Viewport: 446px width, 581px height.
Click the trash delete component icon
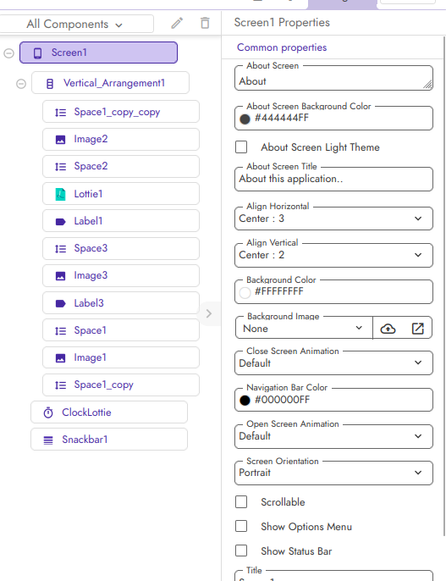(x=205, y=24)
